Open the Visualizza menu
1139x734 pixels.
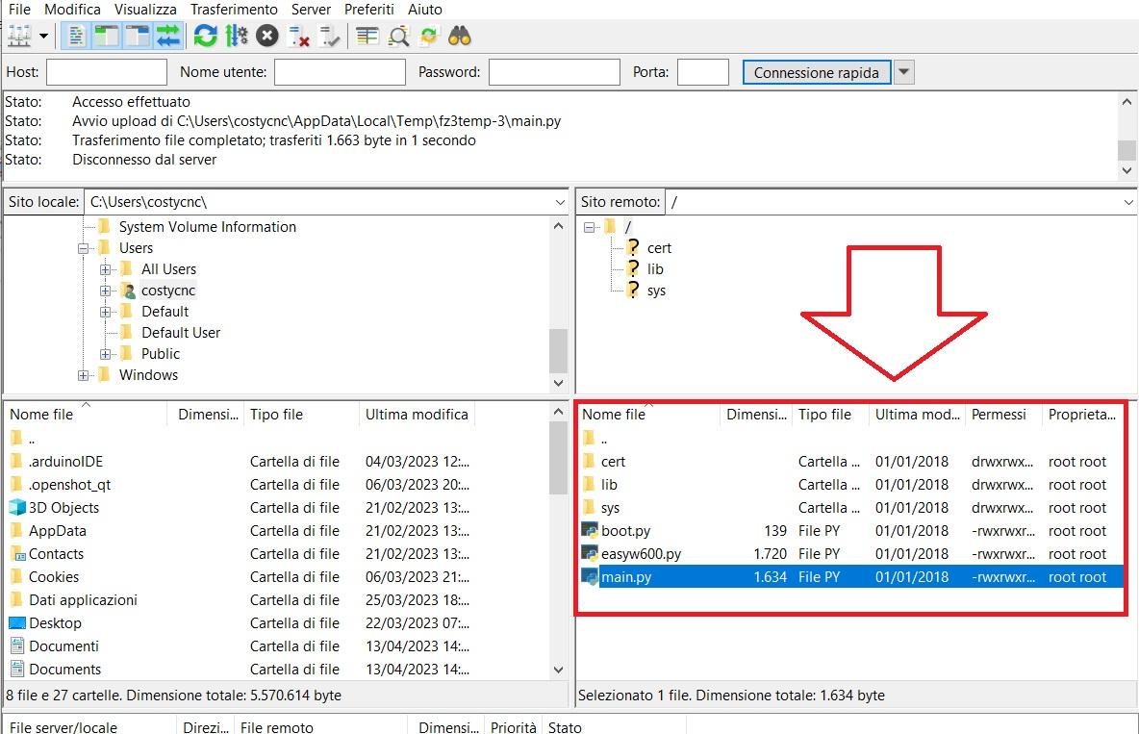pos(145,10)
